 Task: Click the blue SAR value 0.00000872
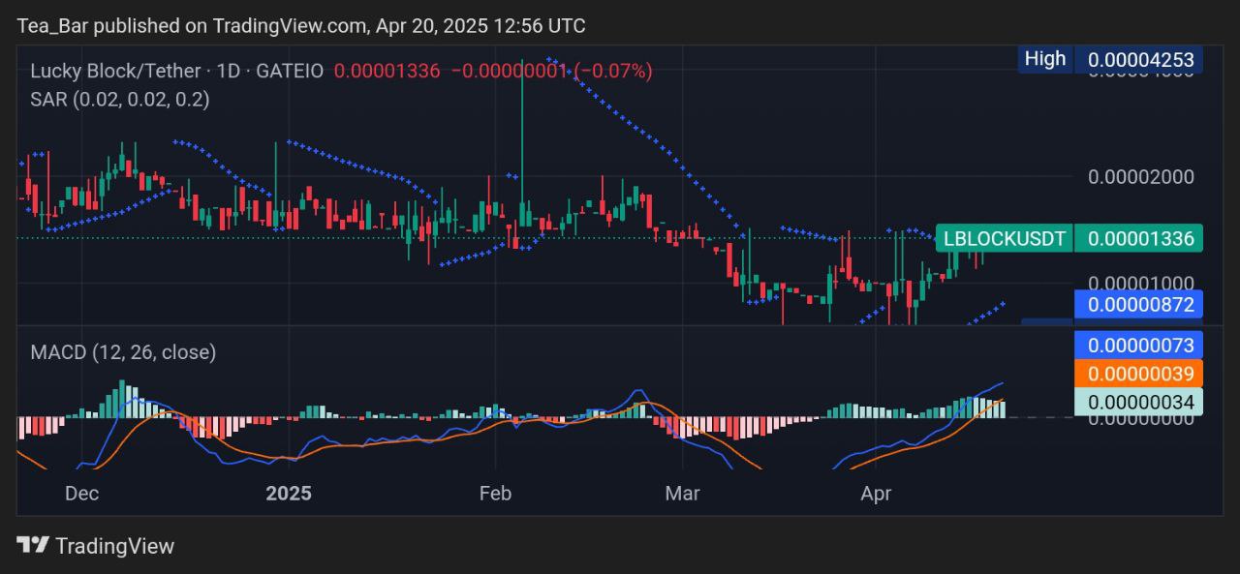click(x=1139, y=305)
